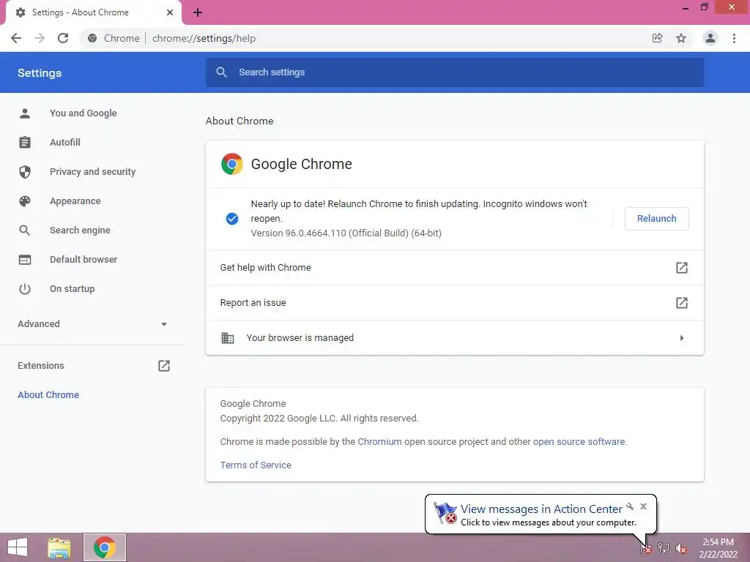Click the magnifier icon in Search settings

point(221,72)
